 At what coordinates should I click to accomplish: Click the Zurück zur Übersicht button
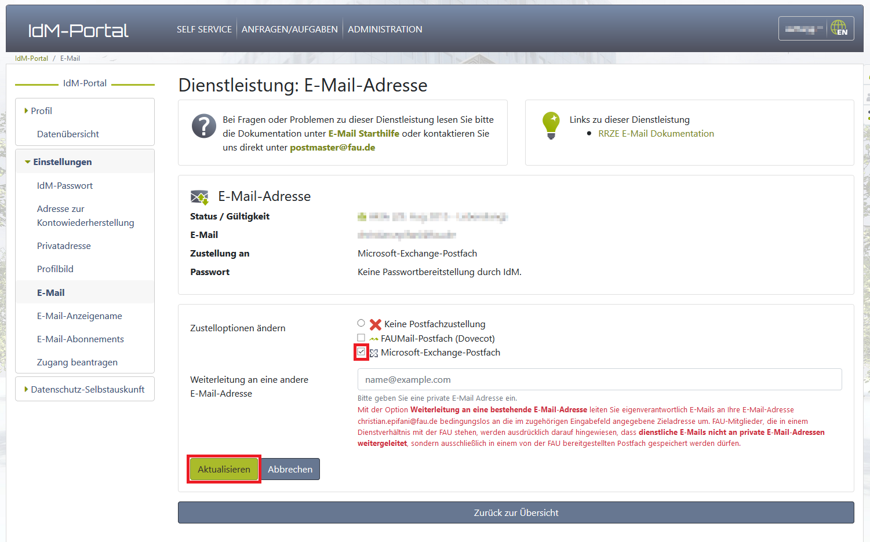(x=516, y=512)
